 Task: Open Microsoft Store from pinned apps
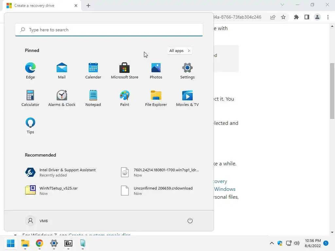(x=125, y=71)
